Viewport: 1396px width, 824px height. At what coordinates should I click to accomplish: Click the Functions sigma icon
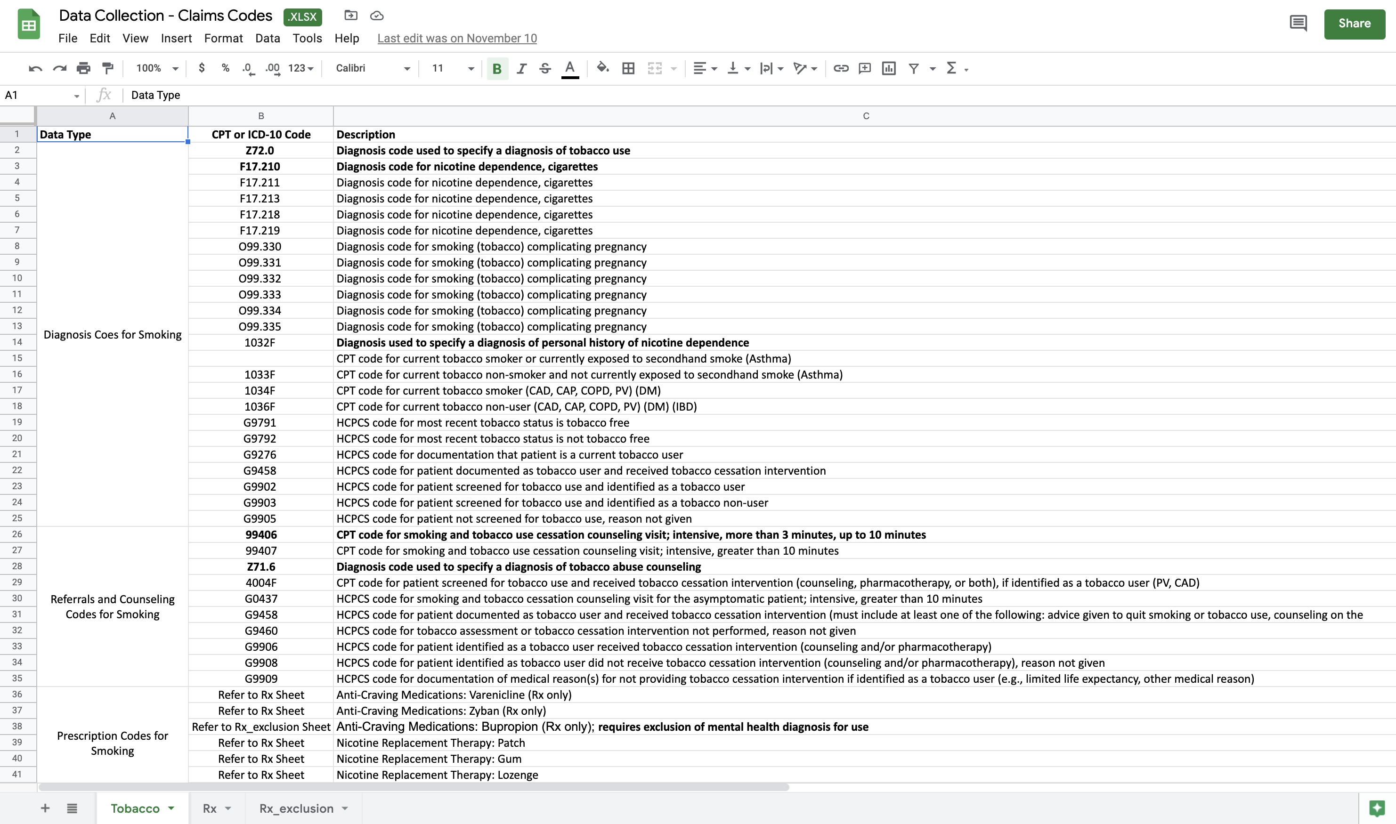[x=952, y=68]
